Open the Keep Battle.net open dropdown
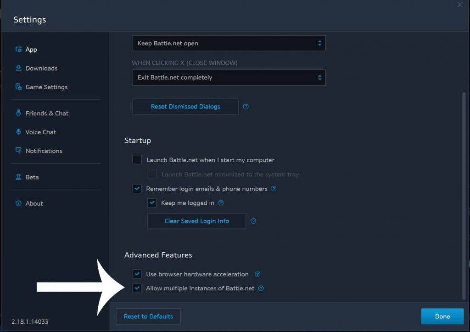The image size is (470, 332). click(229, 43)
